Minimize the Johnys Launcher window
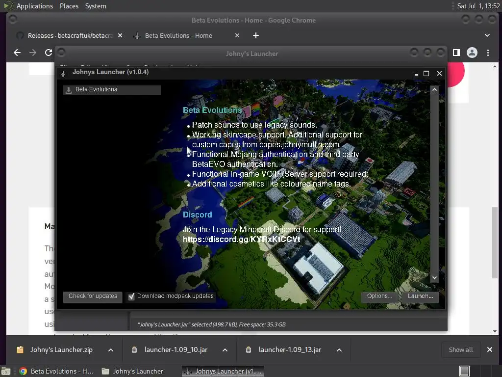Image resolution: width=502 pixels, height=377 pixels. (x=416, y=74)
